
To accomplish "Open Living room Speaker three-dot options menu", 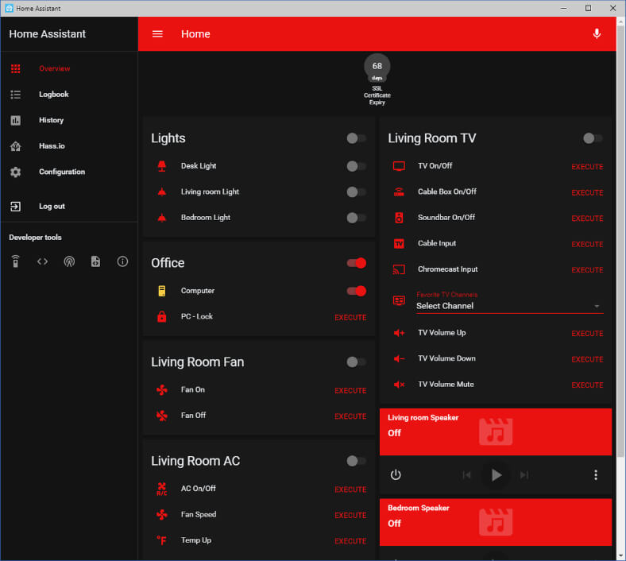I will (x=595, y=474).
